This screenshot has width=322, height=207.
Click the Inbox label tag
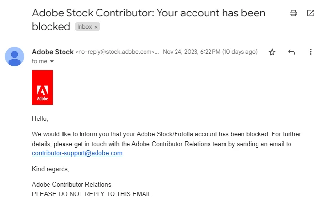84,27
